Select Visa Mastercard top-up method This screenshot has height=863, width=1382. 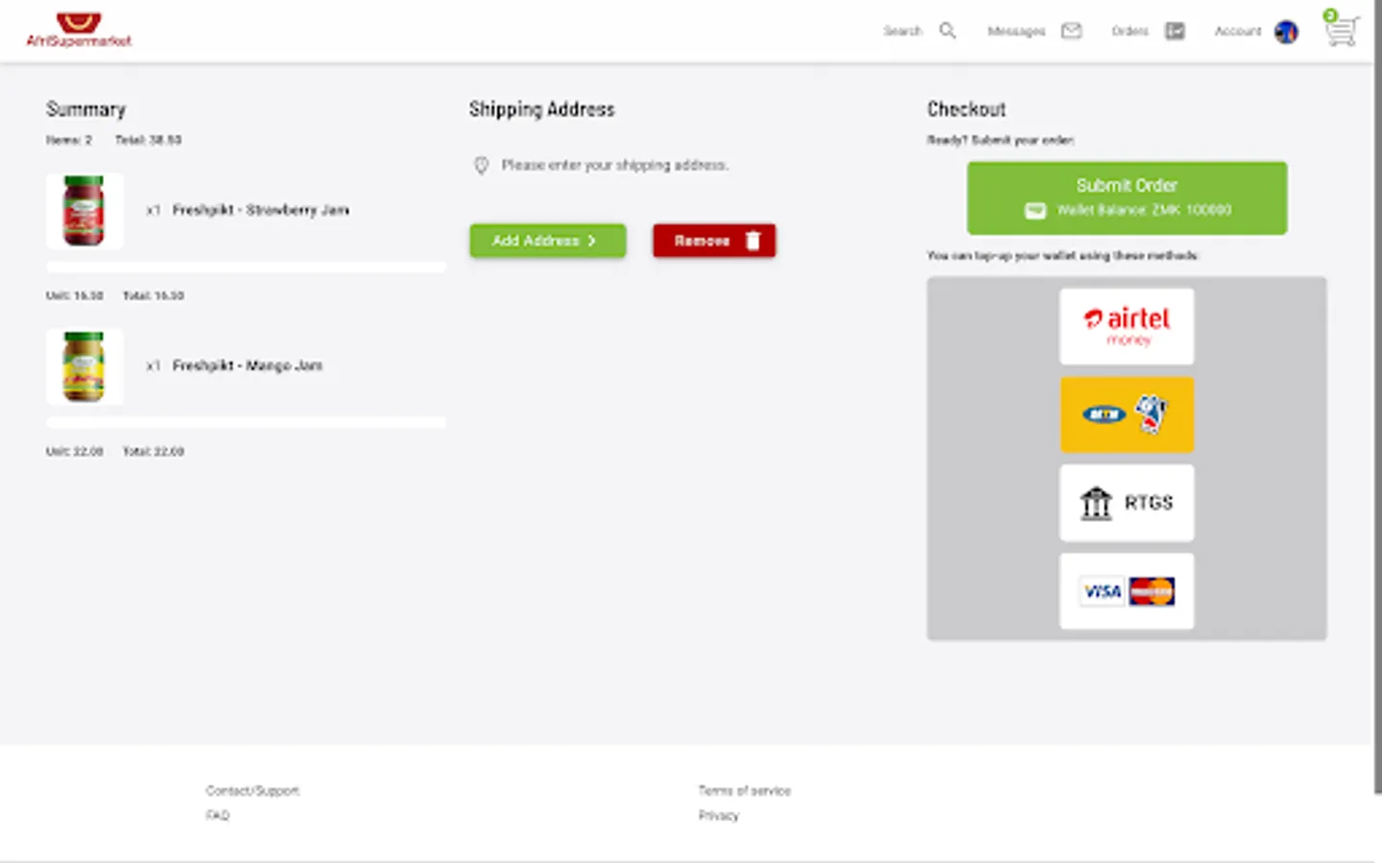pos(1127,591)
